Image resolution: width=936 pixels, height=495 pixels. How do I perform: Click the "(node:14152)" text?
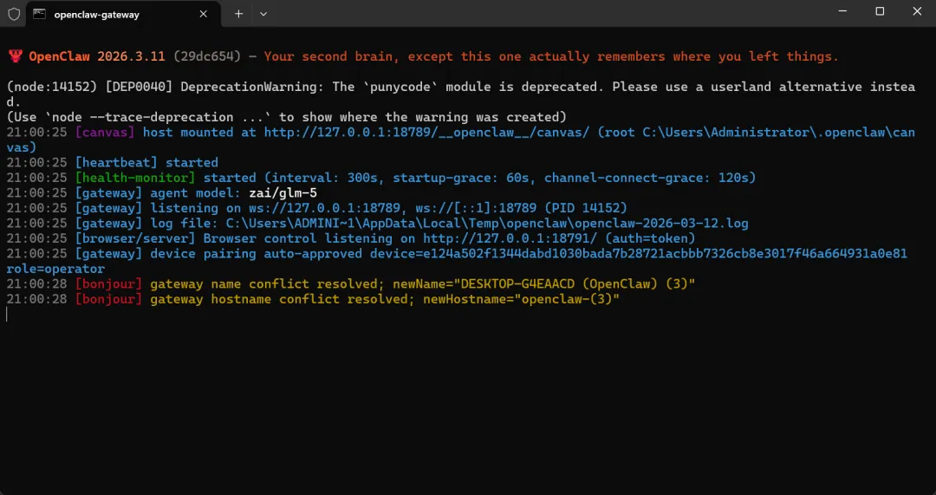(x=52, y=87)
